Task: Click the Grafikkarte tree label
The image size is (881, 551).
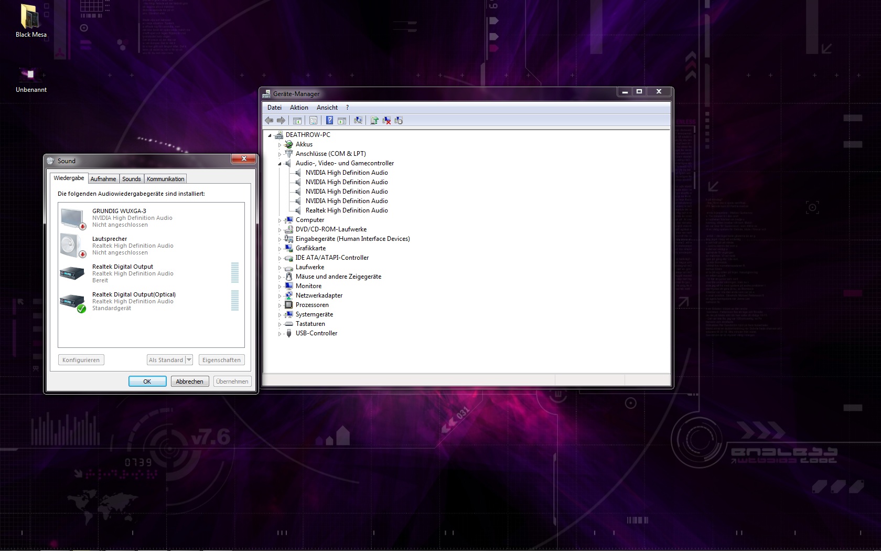Action: tap(310, 248)
